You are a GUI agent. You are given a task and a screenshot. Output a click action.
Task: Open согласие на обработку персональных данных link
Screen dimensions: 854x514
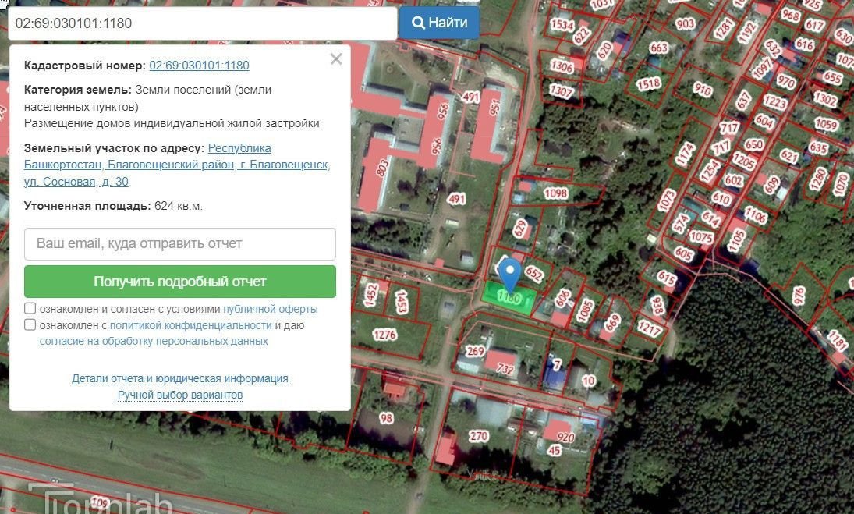click(x=154, y=341)
